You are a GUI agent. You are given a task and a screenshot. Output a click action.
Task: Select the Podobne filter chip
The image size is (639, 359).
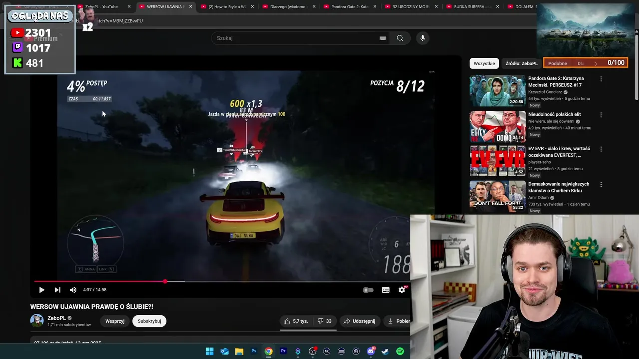557,63
